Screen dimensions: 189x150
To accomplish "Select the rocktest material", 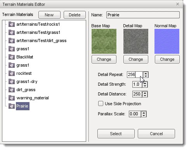I will [24, 73].
